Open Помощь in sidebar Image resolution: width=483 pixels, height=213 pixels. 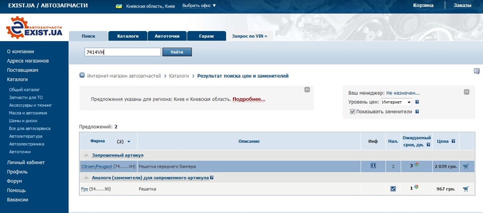click(x=16, y=190)
